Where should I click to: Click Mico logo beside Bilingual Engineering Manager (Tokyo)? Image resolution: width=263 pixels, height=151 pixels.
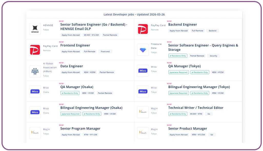click(143, 92)
